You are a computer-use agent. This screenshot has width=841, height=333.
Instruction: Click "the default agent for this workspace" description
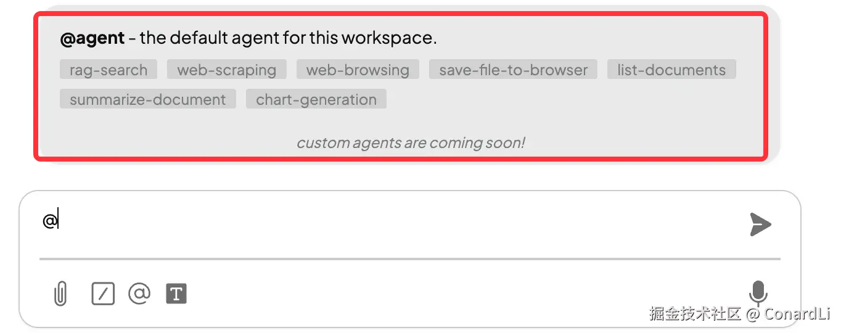(288, 38)
